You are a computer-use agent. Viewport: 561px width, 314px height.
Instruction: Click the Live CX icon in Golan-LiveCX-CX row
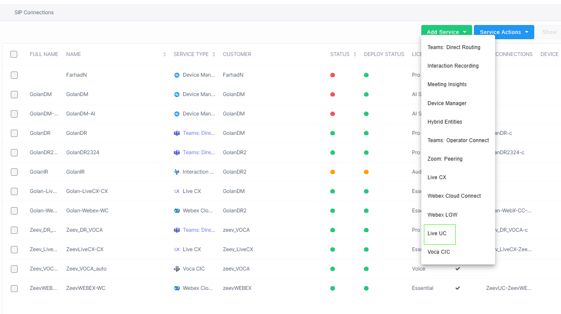(x=176, y=191)
